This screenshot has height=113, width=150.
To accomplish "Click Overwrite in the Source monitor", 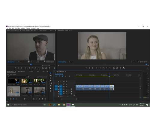I will (x=46, y=68).
